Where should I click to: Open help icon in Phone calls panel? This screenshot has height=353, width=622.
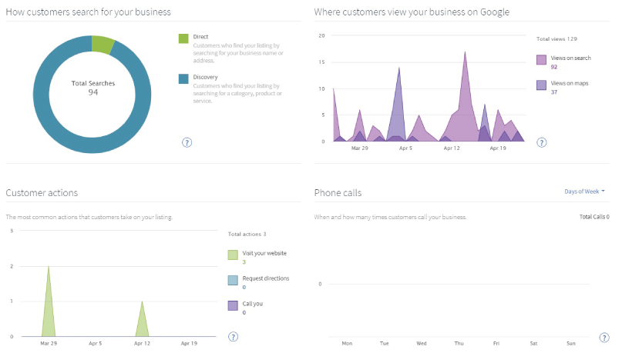[x=604, y=337]
